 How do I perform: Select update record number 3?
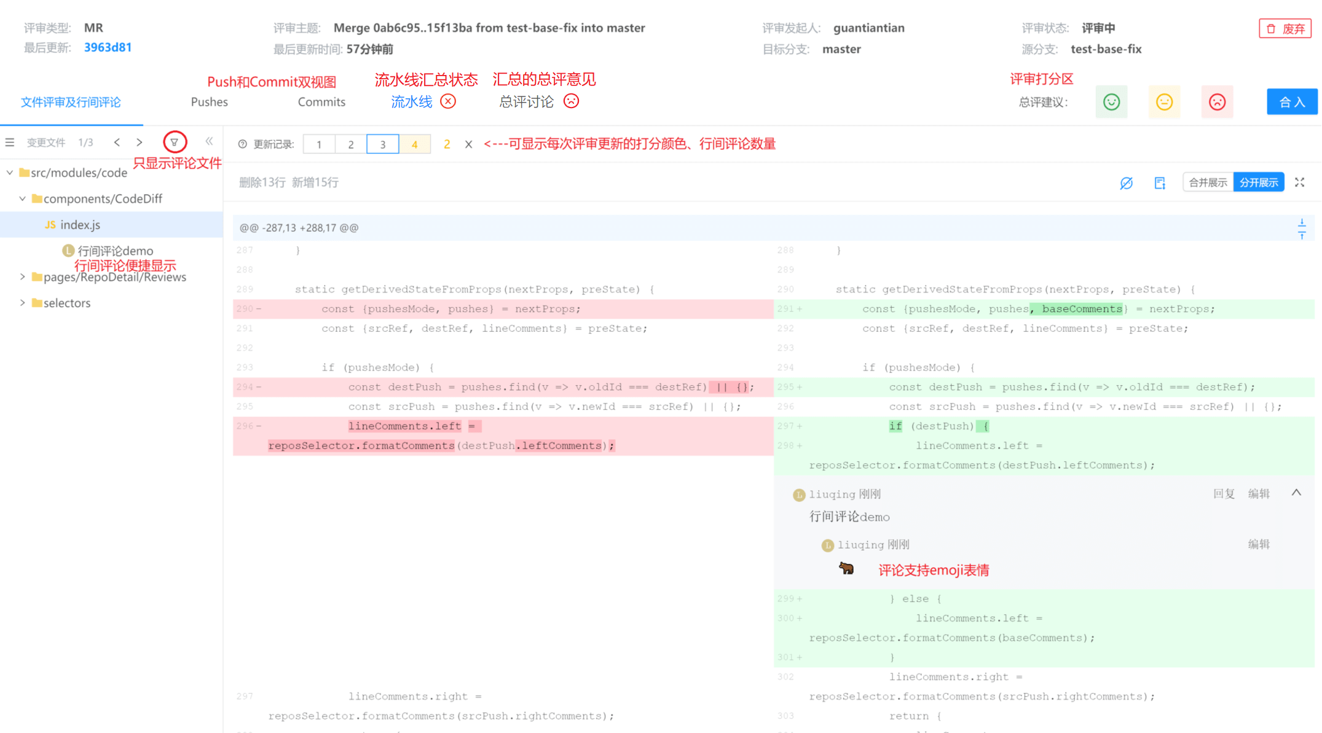382,144
